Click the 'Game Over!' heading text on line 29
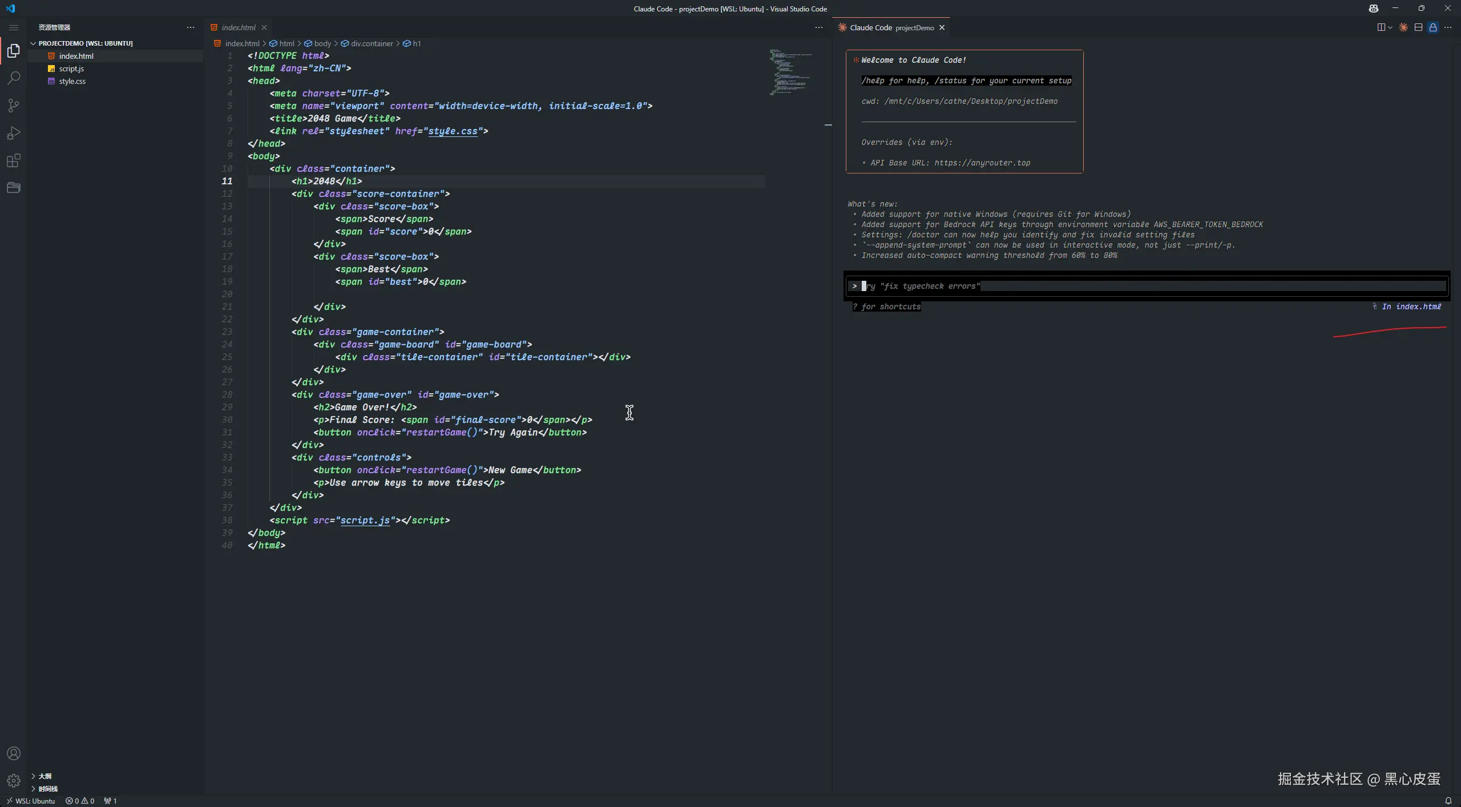Viewport: 1461px width, 807px height. [362, 407]
